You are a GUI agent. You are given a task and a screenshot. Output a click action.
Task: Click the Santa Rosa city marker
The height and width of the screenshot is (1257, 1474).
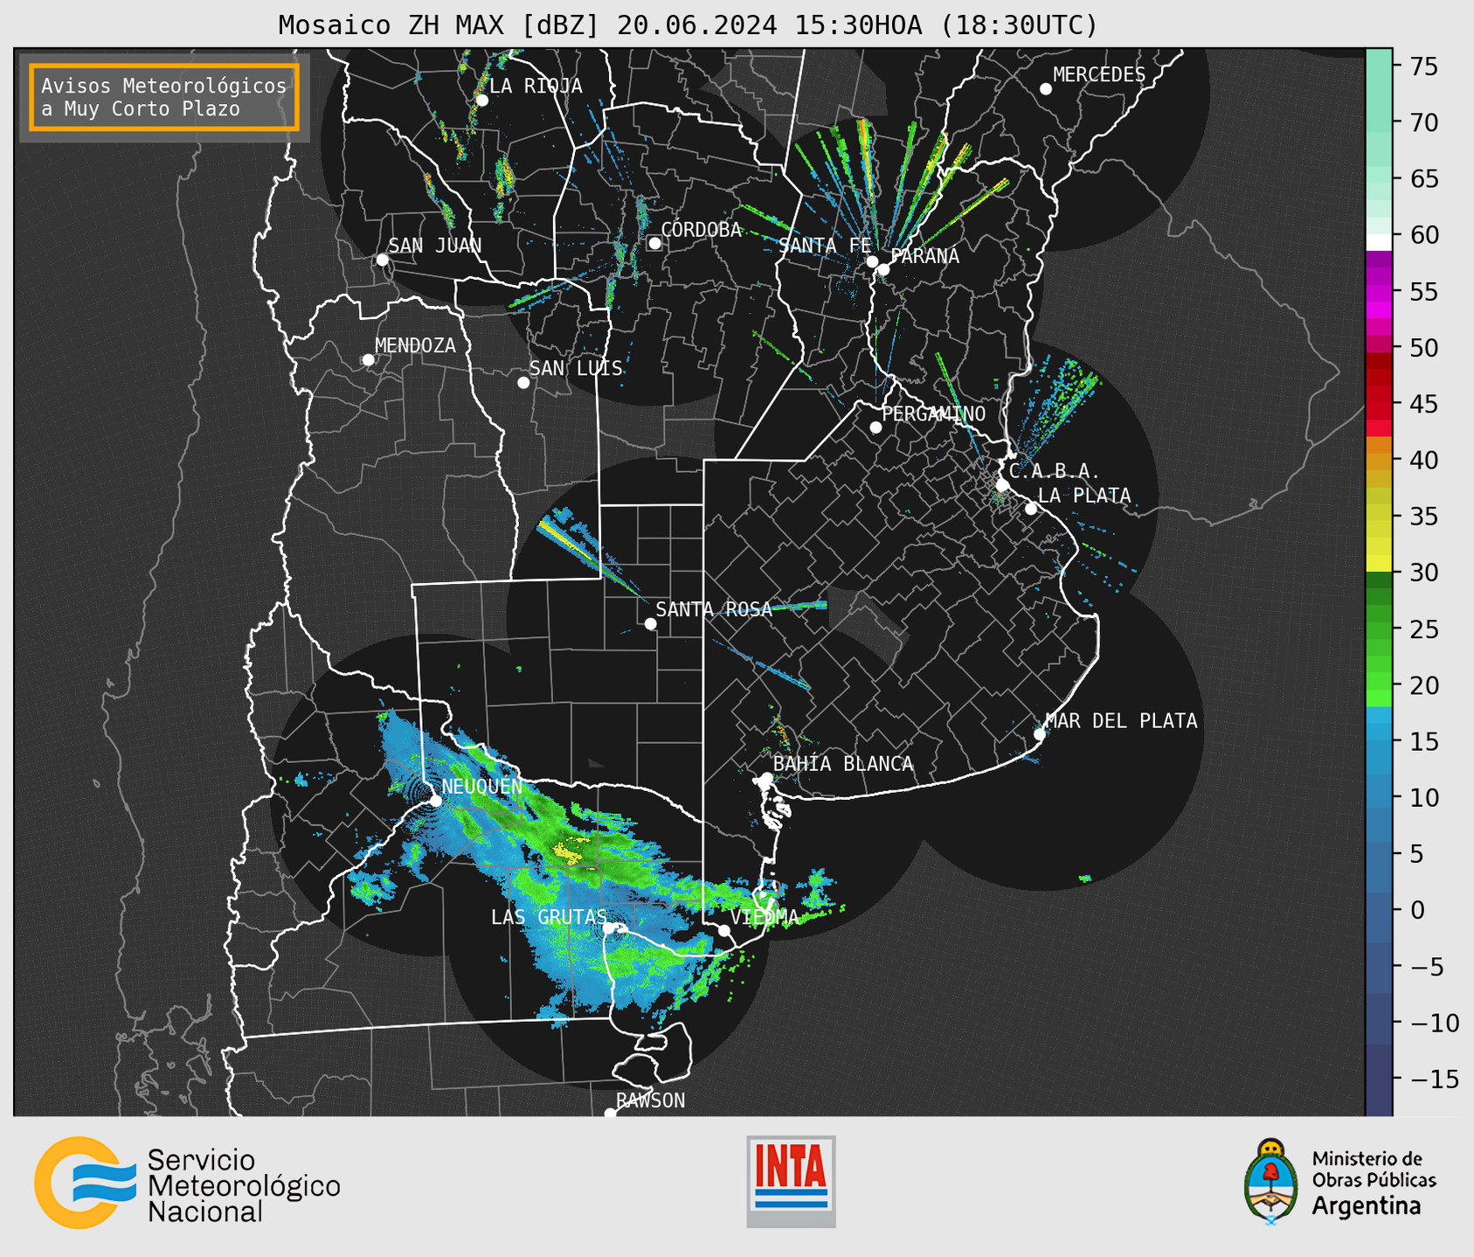coord(650,623)
